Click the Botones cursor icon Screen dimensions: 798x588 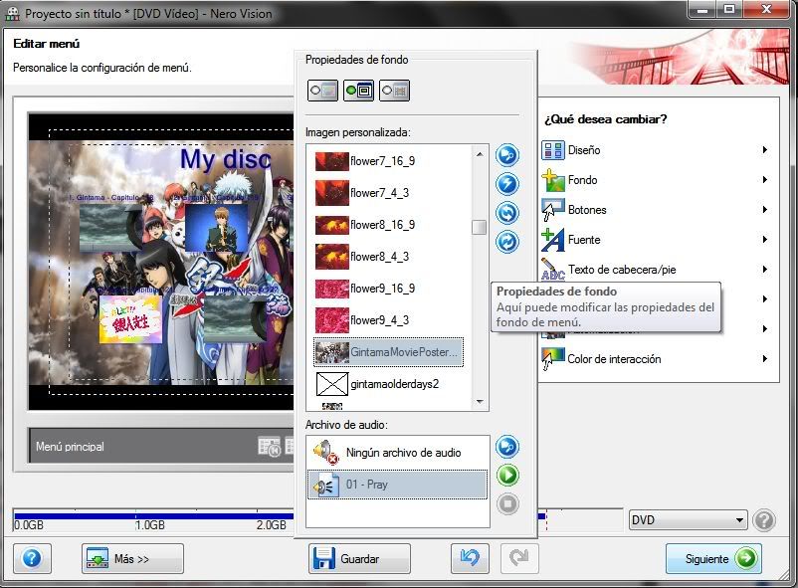(552, 210)
